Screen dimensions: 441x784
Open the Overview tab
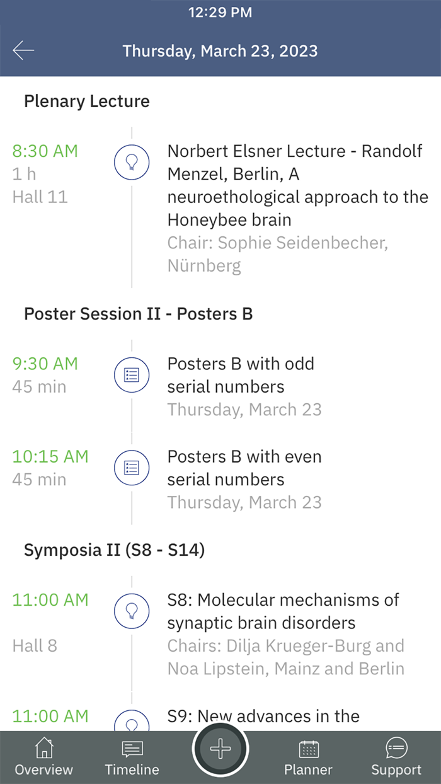tap(44, 758)
